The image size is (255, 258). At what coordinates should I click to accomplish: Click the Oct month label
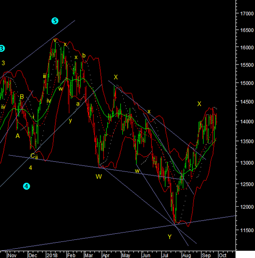pyautogui.click(x=222, y=255)
